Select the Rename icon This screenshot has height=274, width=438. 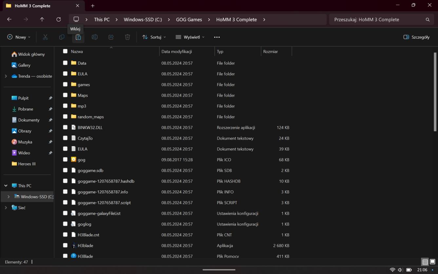click(x=94, y=37)
